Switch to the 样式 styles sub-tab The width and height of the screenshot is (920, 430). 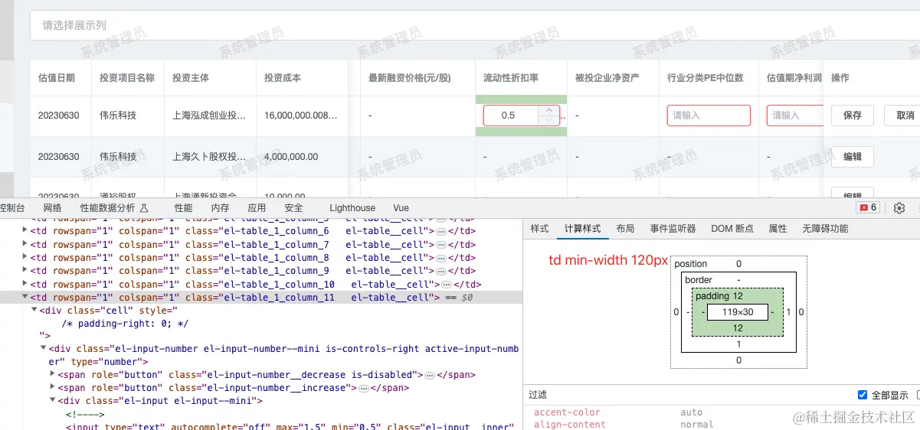[x=540, y=229]
